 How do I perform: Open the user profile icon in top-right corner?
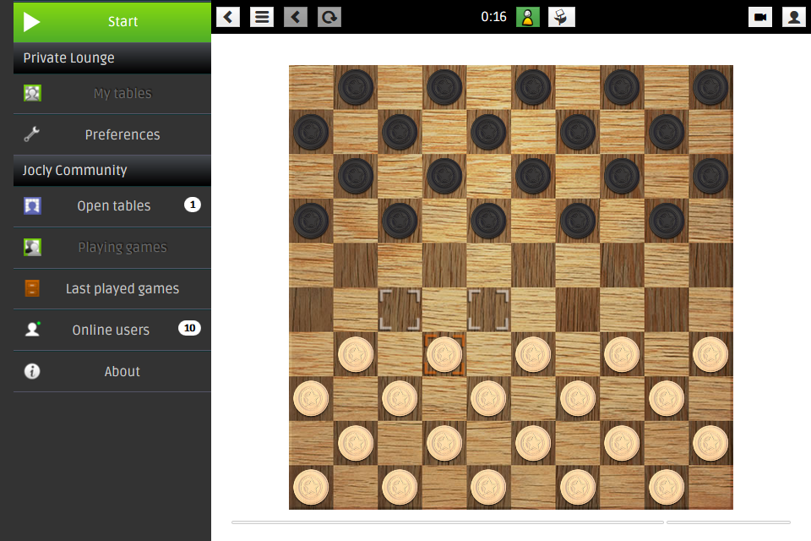[x=794, y=17]
